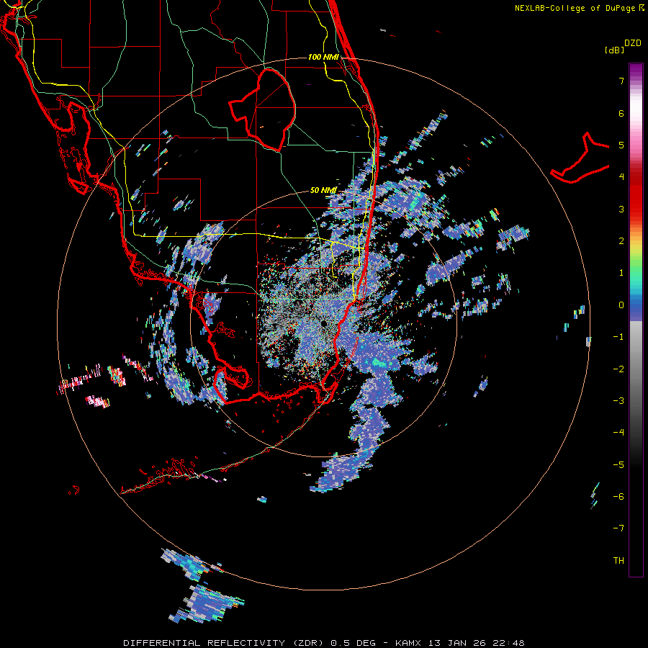Click the 0 tick label on color scale
648x648 pixels.
click(621, 305)
